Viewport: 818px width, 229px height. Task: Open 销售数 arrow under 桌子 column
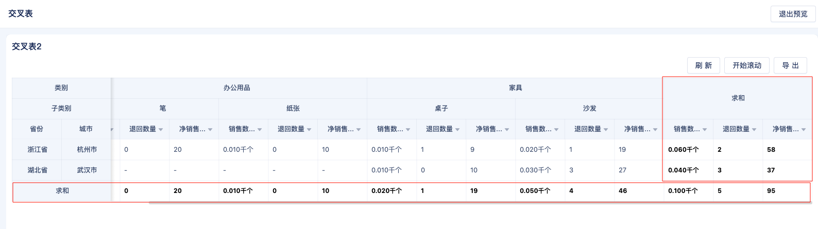point(408,130)
